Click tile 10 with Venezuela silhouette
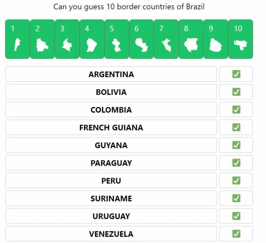The height and width of the screenshot is (243, 266). click(240, 39)
